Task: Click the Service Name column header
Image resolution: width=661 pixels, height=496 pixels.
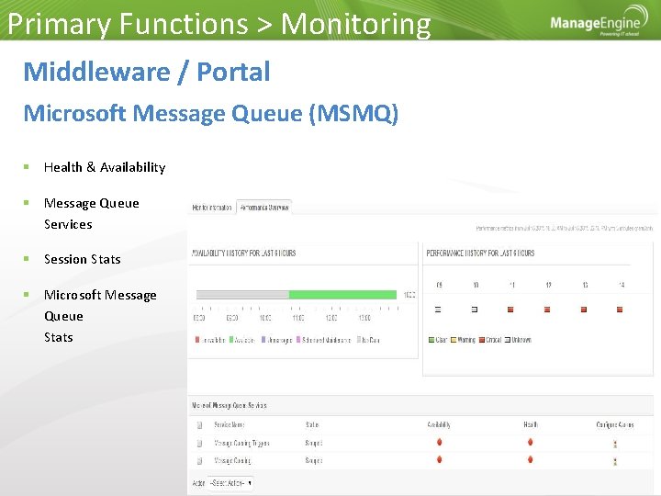Action: (x=229, y=424)
